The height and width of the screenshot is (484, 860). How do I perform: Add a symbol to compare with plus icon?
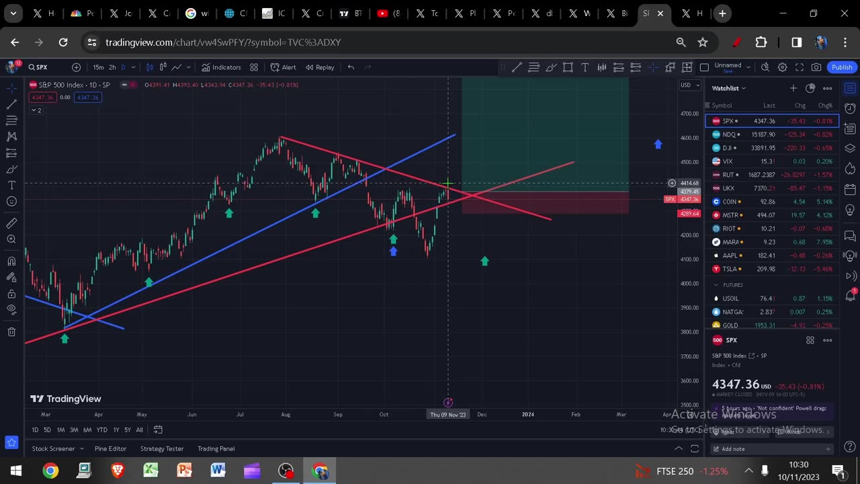coord(77,67)
